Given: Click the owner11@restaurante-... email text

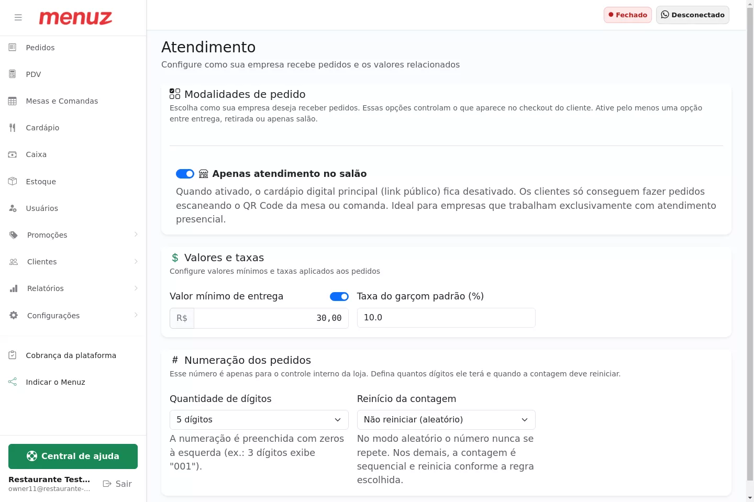Looking at the screenshot, I should tap(49, 489).
